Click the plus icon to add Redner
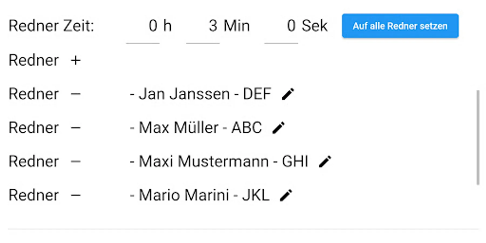The image size is (486, 243). coord(76,60)
